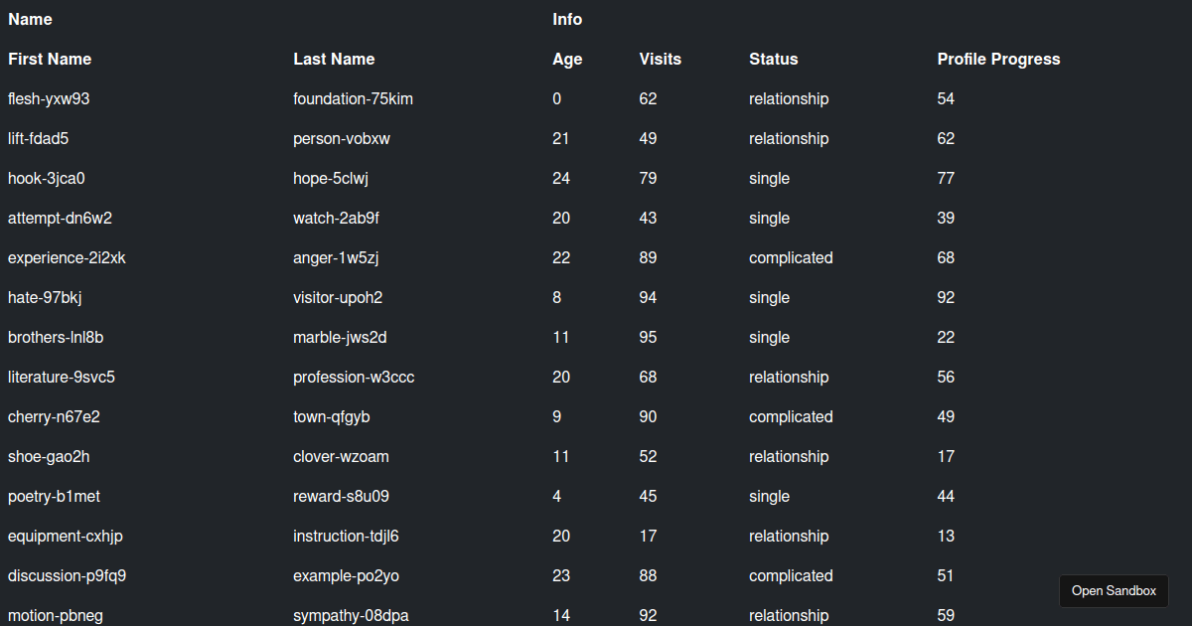Click the Profile Progress column header
This screenshot has height=626, width=1192.
point(998,60)
